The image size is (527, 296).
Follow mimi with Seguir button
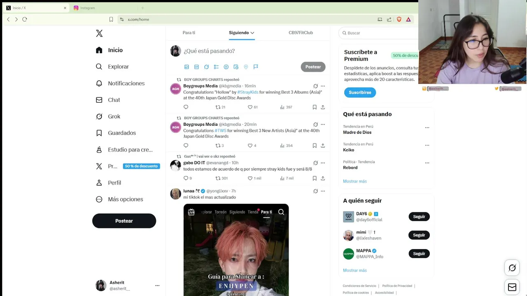[419, 235]
